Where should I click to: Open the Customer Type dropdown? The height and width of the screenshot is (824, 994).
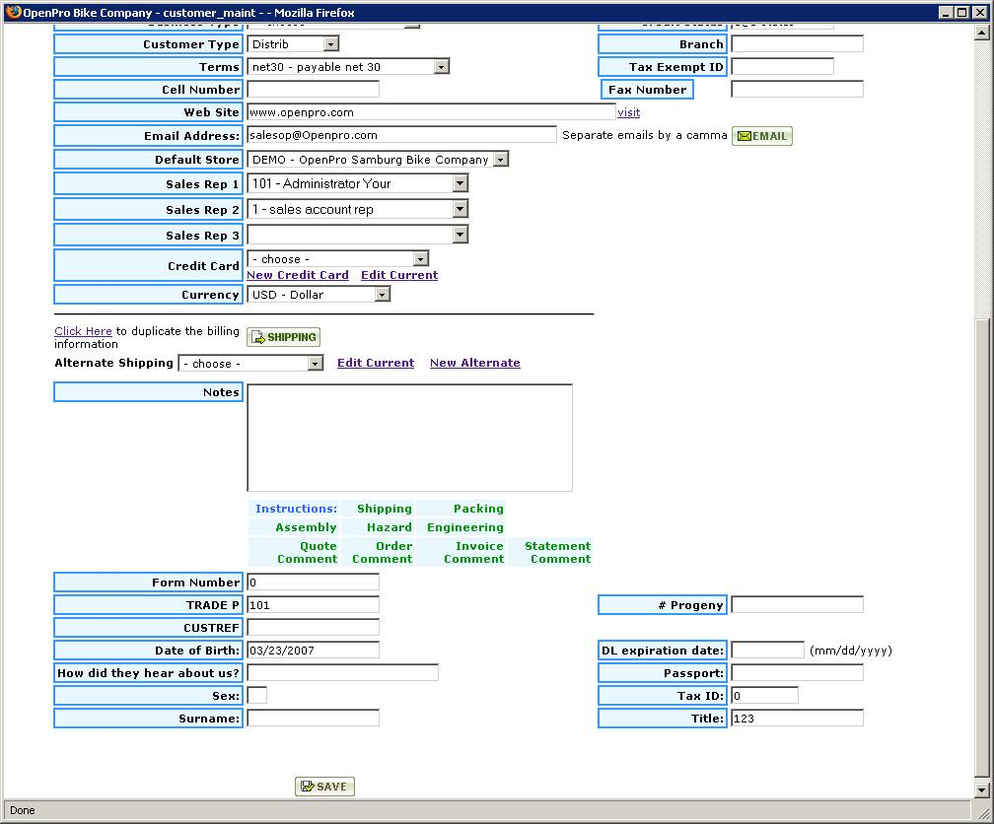coord(330,44)
